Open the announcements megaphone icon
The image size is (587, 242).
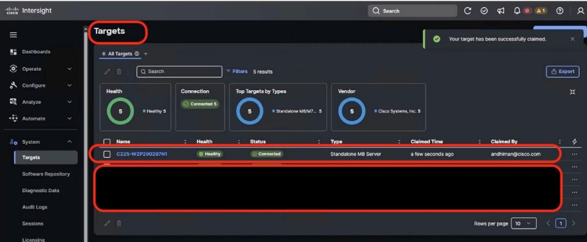tap(500, 11)
